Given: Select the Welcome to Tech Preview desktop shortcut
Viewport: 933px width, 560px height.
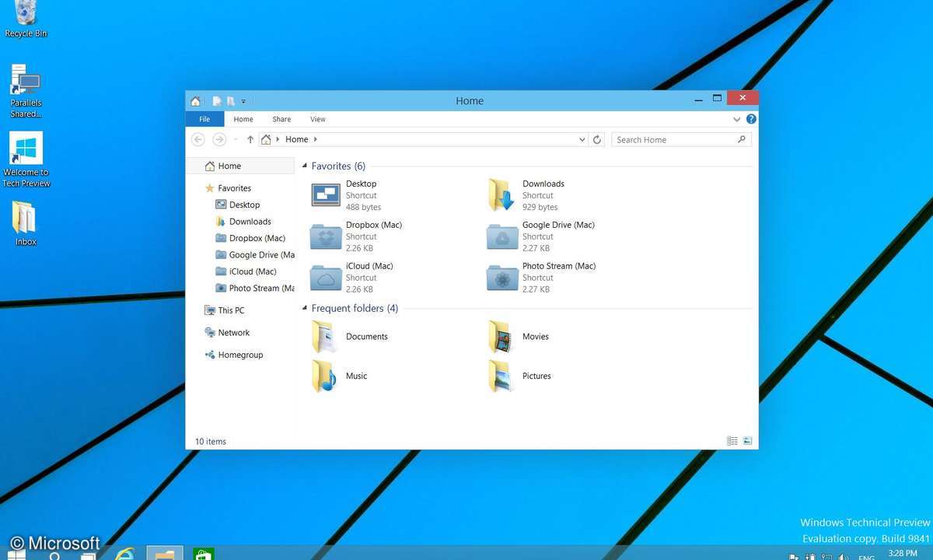Looking at the screenshot, I should [26, 159].
